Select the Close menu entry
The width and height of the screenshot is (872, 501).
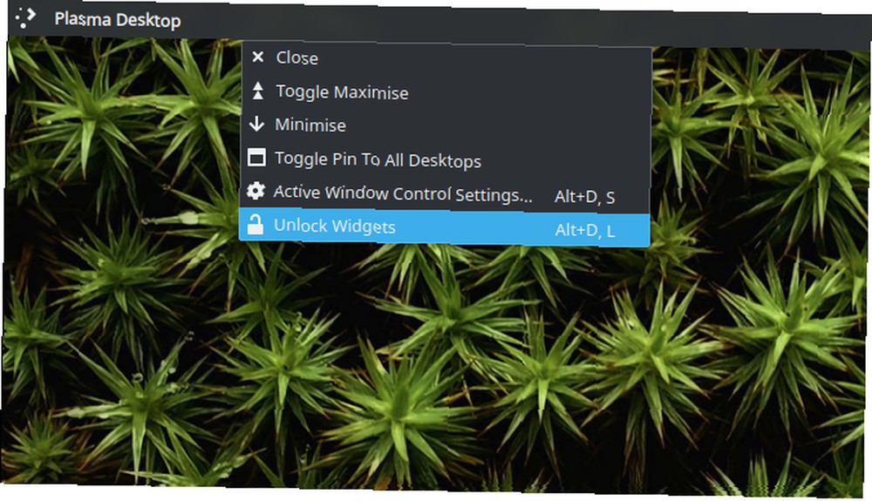[446, 58]
